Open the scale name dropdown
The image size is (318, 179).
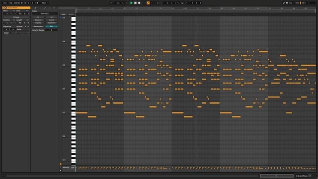coord(23,33)
